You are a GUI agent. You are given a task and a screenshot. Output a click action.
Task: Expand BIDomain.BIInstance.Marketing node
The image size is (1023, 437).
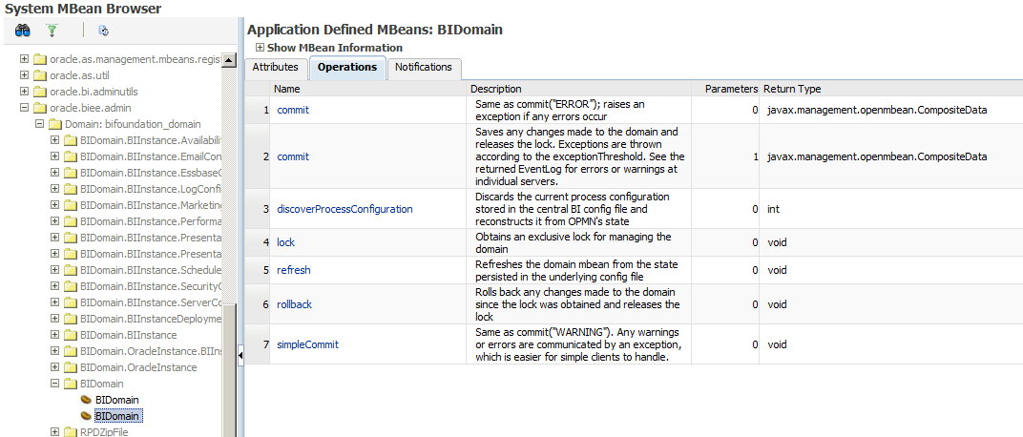click(x=55, y=205)
